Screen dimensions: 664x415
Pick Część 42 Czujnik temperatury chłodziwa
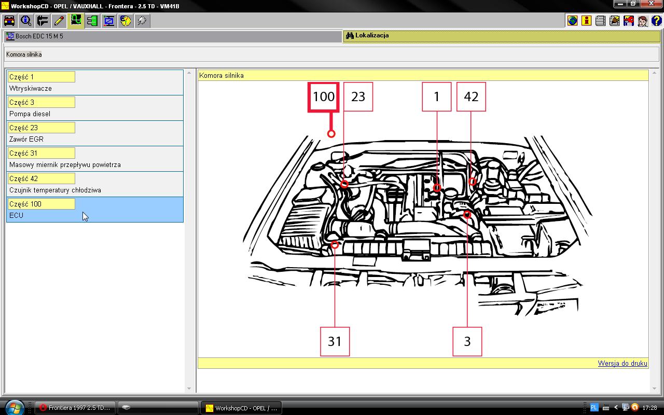[x=95, y=184]
